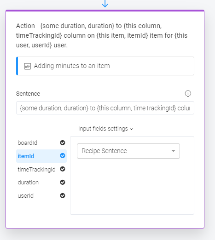Image resolution: width=215 pixels, height=240 pixels.
Task: Select the itemId input field
Action: point(41,156)
